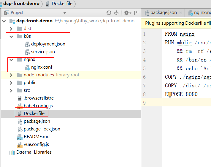The image size is (211, 167).
Task: Click the intention lightbulb on EXPOSE line
Action: (169, 94)
